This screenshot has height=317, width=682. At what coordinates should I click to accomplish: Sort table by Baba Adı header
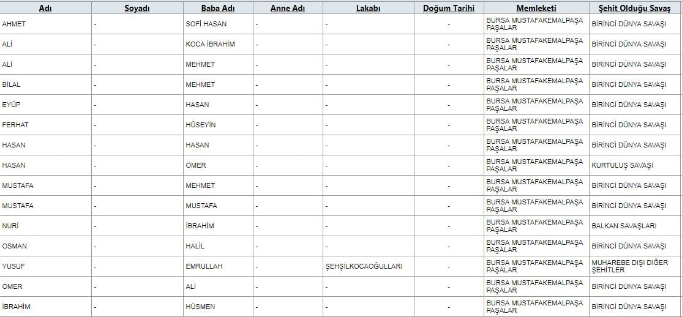218,8
